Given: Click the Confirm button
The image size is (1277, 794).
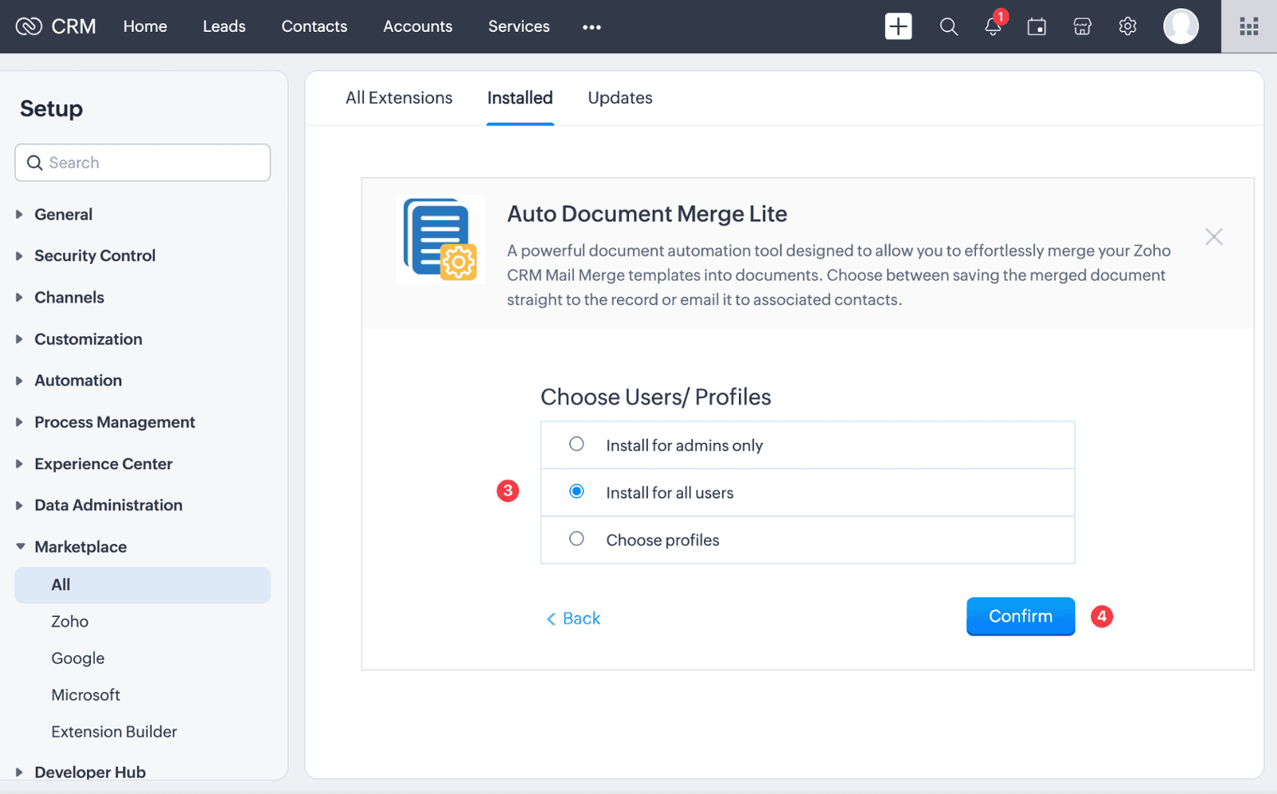Looking at the screenshot, I should pyautogui.click(x=1020, y=616).
